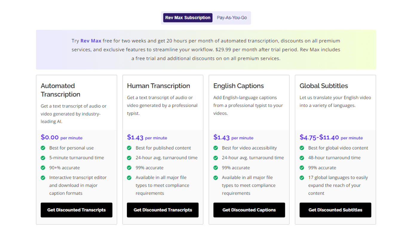Switch to the Pay-As-You-Go tab
Viewport: 408px width, 228px height.
point(232,18)
